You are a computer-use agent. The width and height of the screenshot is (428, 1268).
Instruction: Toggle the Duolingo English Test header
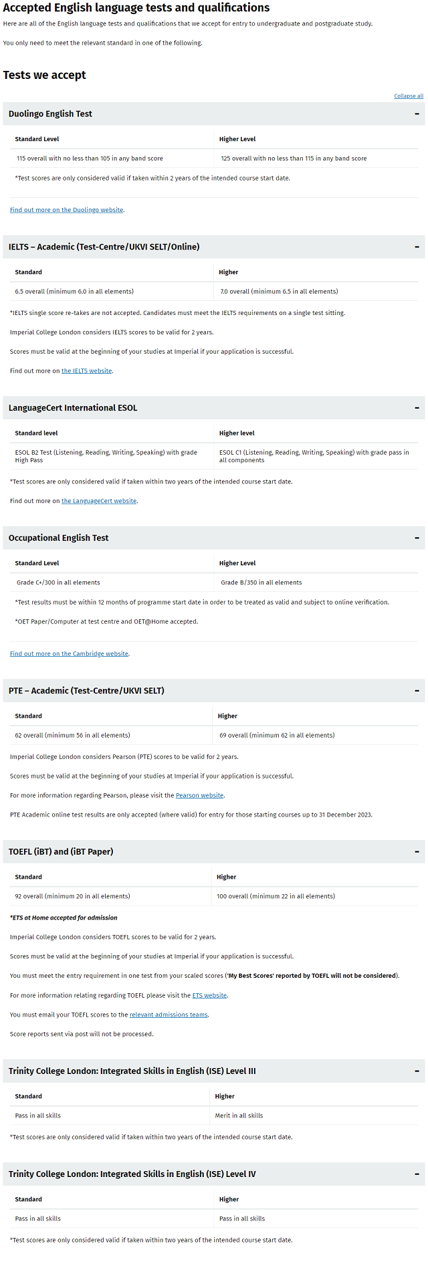tap(214, 114)
